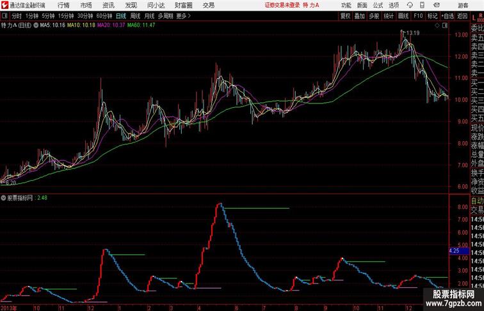Expand indicator menu beside 特力A (日线)
Image resolution: width=484 pixels, height=311 pixels.
click(36, 26)
